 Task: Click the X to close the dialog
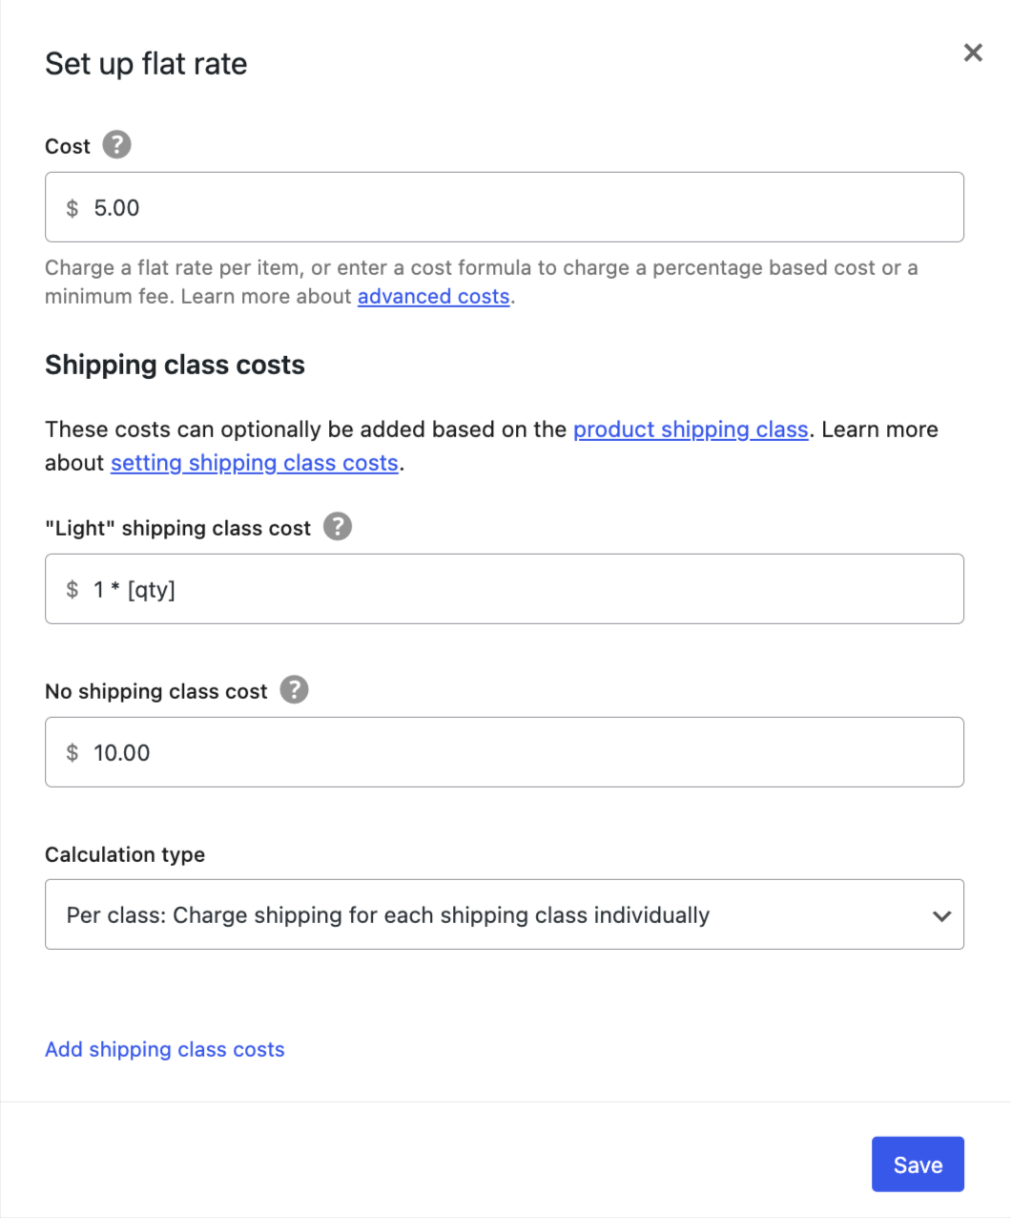tap(973, 52)
